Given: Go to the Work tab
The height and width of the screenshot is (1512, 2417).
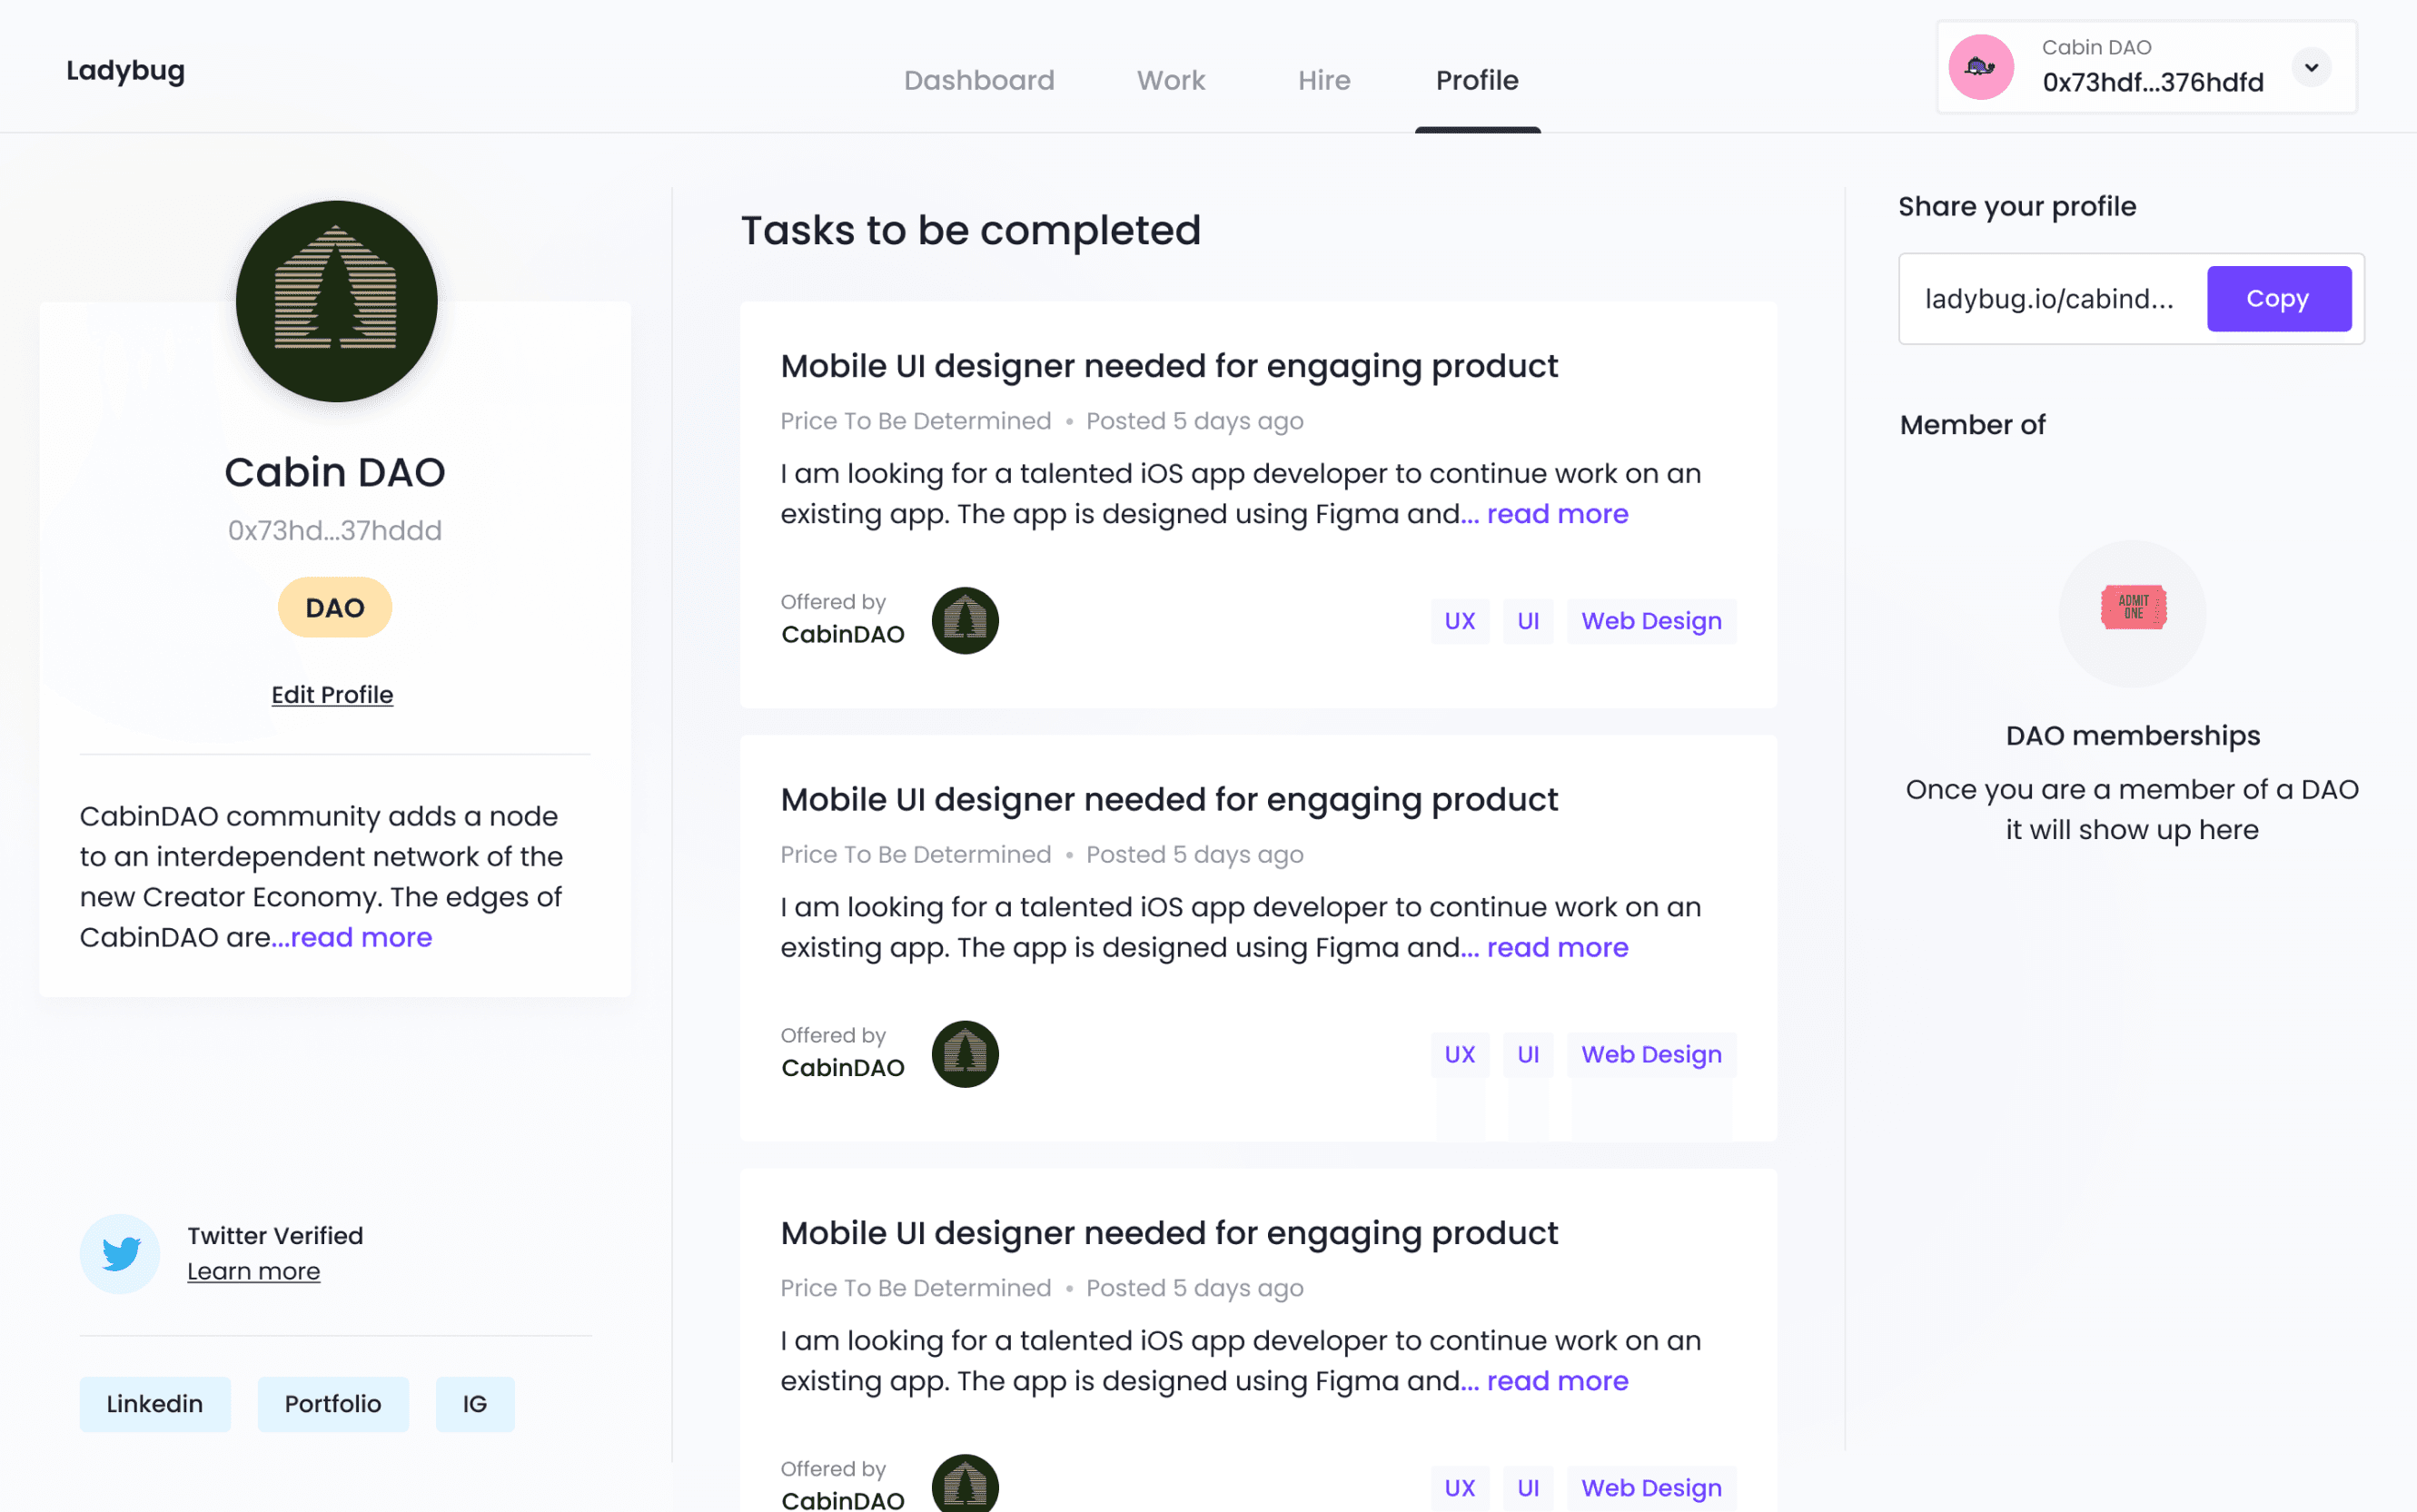Looking at the screenshot, I should tap(1170, 80).
